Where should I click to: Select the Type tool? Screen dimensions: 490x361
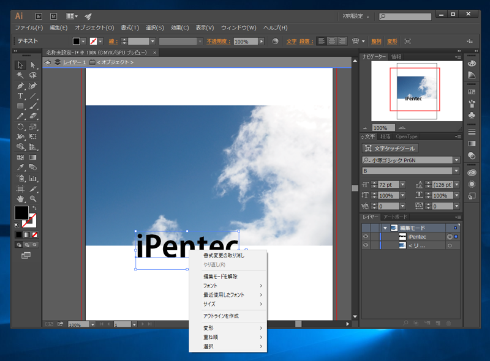[x=20, y=96]
